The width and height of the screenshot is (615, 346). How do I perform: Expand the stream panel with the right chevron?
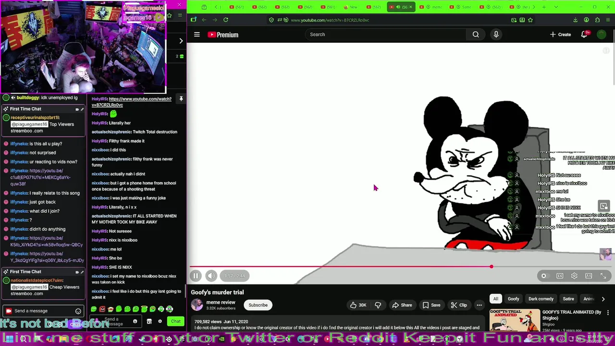[x=181, y=41]
